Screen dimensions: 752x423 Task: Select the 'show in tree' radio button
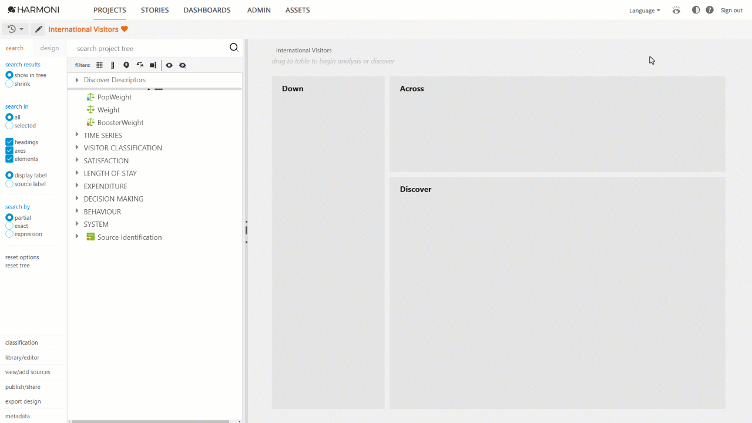pyautogui.click(x=9, y=75)
